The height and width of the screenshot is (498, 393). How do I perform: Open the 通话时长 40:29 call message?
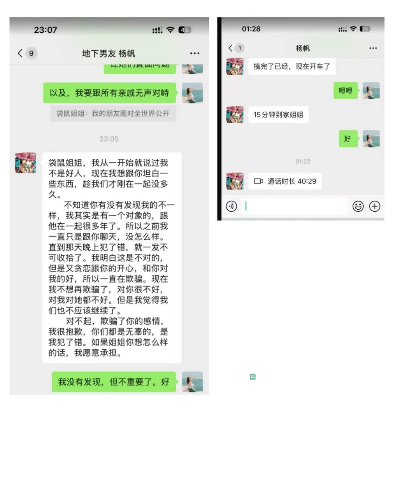tap(285, 181)
